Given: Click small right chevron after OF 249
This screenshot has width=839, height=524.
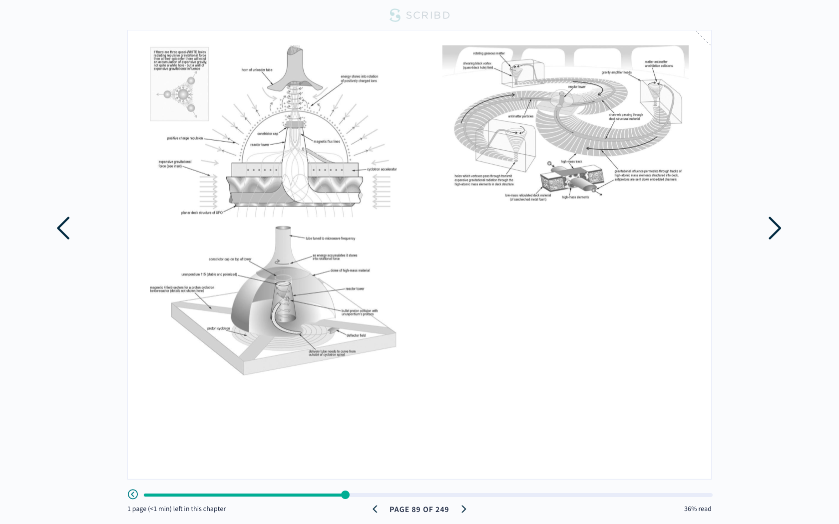Looking at the screenshot, I should (463, 509).
